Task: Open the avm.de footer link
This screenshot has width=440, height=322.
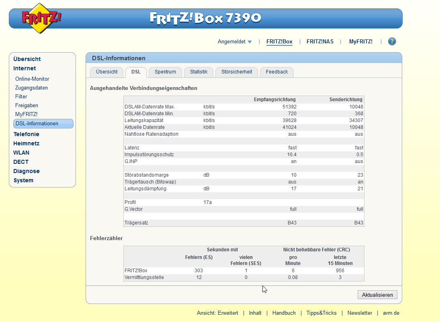Action: pos(391,313)
